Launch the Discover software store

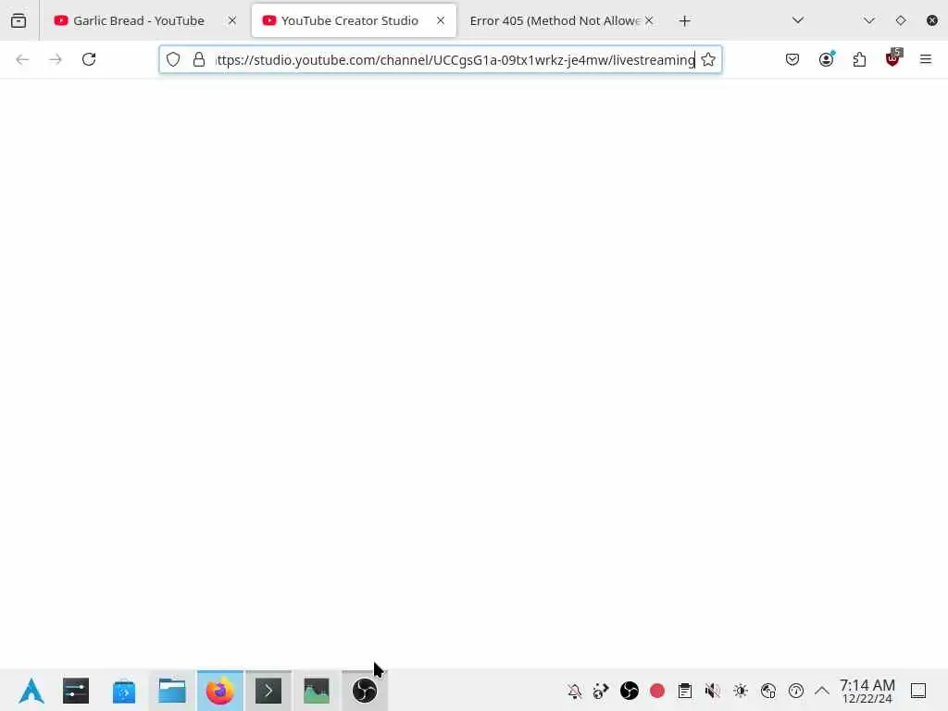pyautogui.click(x=124, y=691)
